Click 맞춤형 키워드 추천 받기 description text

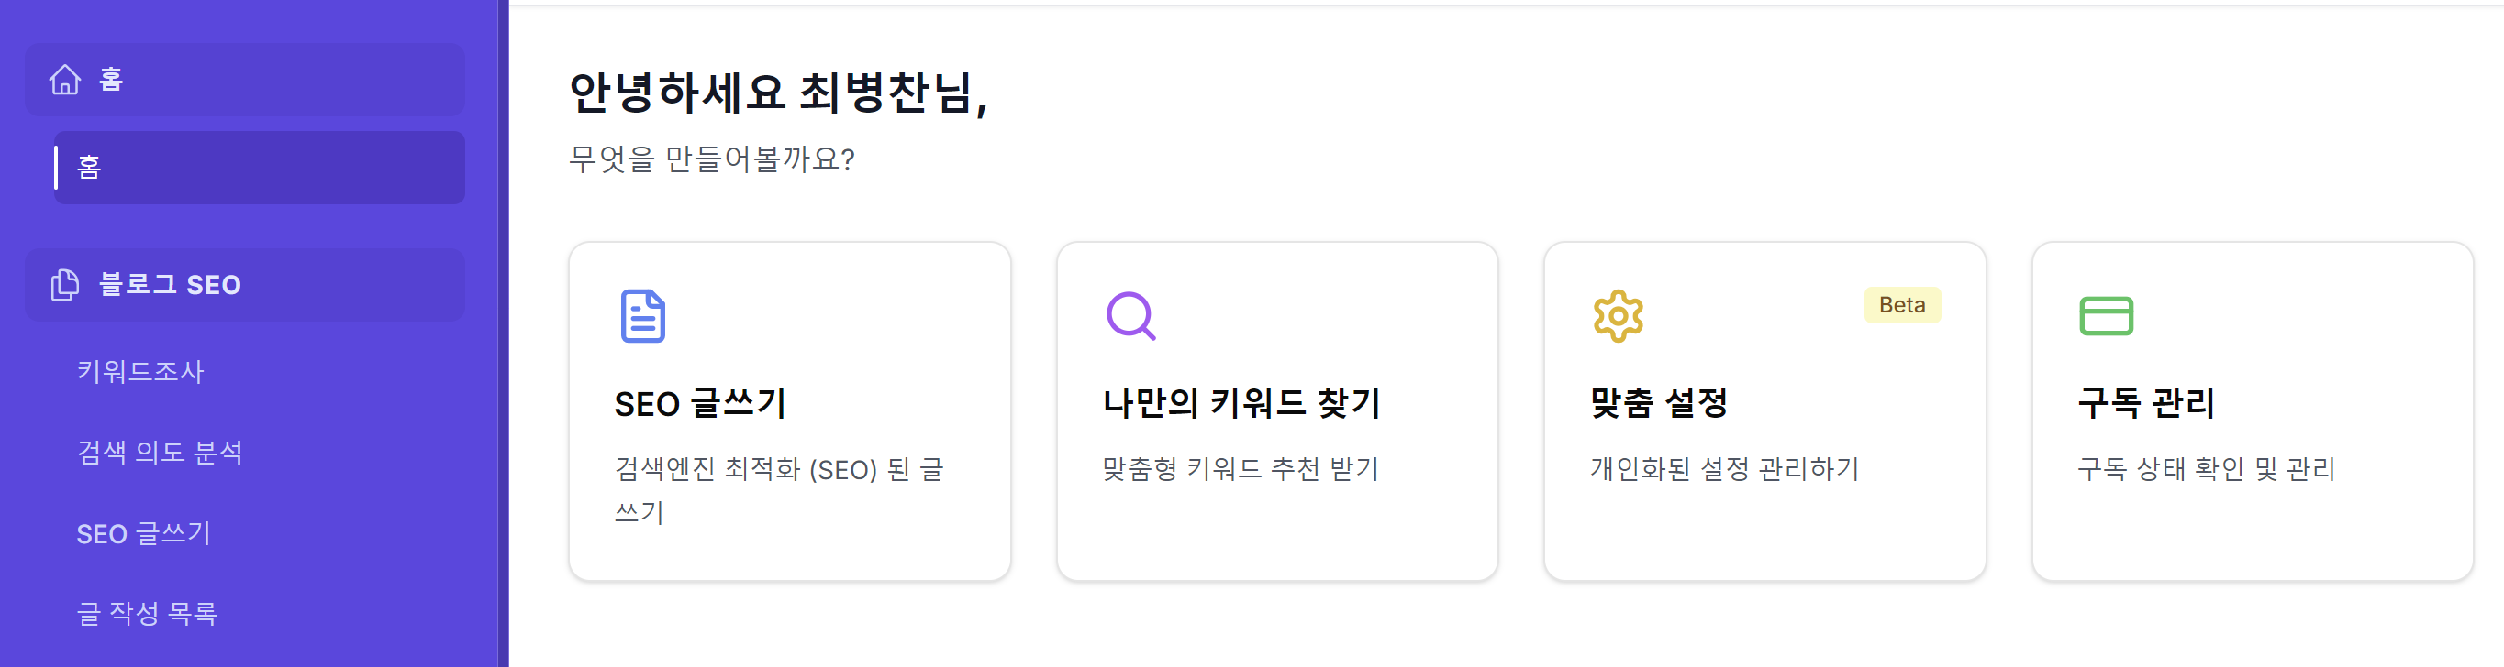point(1241,469)
